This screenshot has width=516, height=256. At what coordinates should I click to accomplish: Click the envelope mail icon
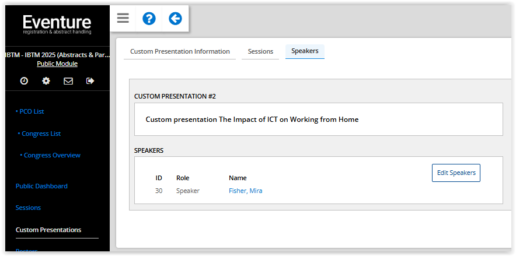(x=68, y=81)
